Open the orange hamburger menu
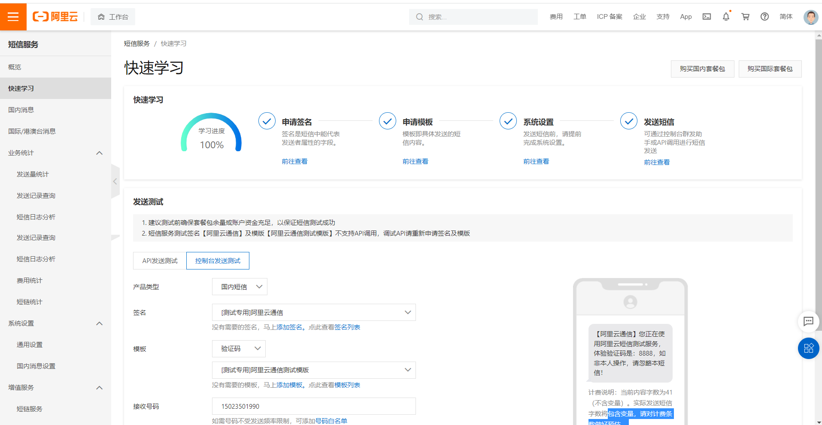822x425 pixels. coord(13,17)
